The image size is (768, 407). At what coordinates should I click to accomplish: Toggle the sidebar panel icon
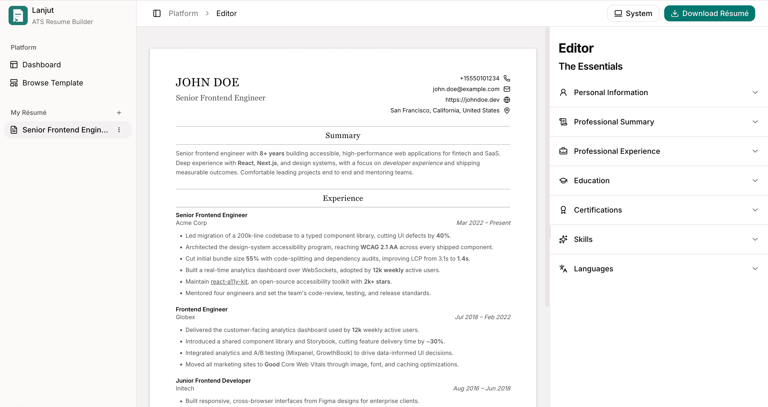point(157,13)
